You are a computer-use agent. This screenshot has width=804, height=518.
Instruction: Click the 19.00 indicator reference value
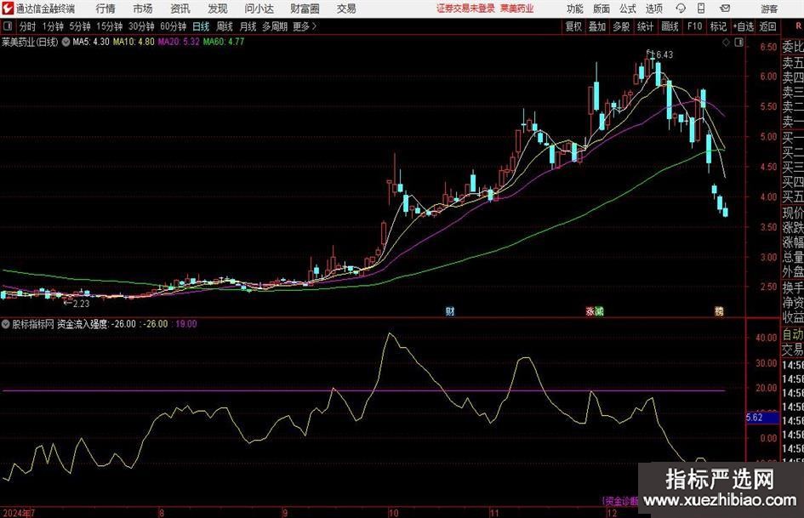pos(186,324)
